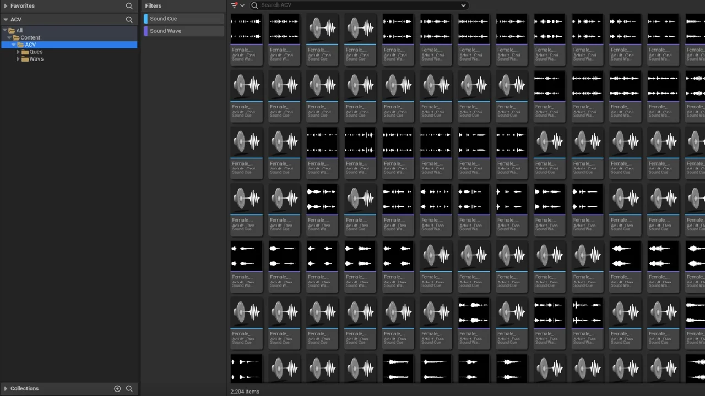Collapse the Favorites panel
The width and height of the screenshot is (705, 396).
(x=6, y=5)
